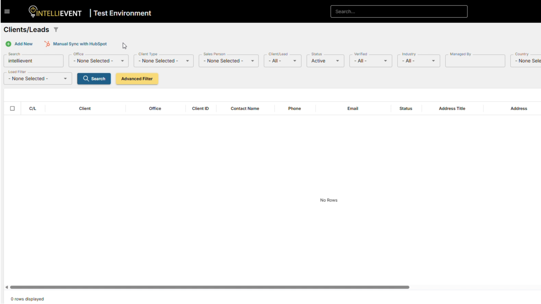Screen dimensions: 541x304
Task: Sort by the Address column header
Action: pos(519,108)
